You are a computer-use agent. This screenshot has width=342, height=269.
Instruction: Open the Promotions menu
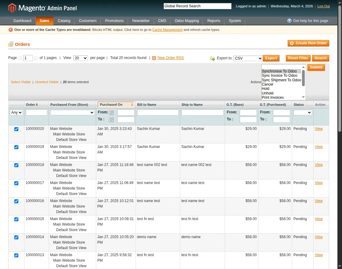(114, 21)
